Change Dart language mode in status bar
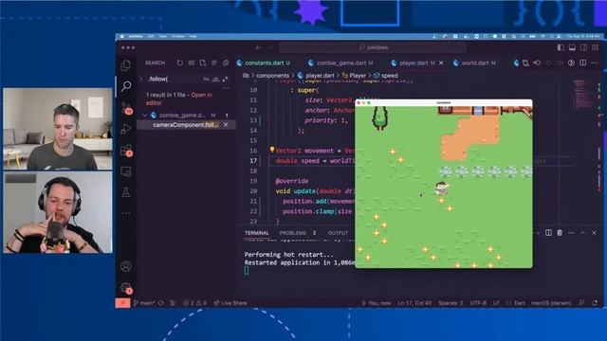 click(520, 303)
